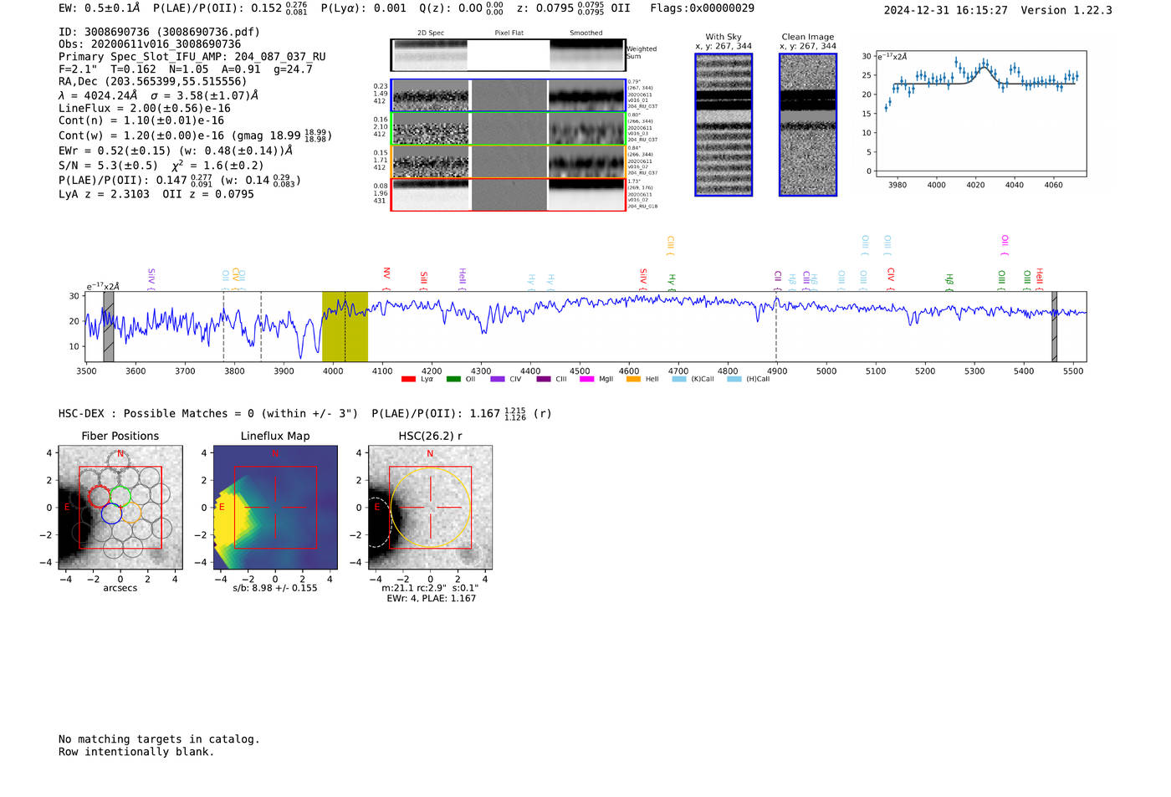
Task: Click the yellow aperture circle in the HSC image
Action: click(430, 508)
